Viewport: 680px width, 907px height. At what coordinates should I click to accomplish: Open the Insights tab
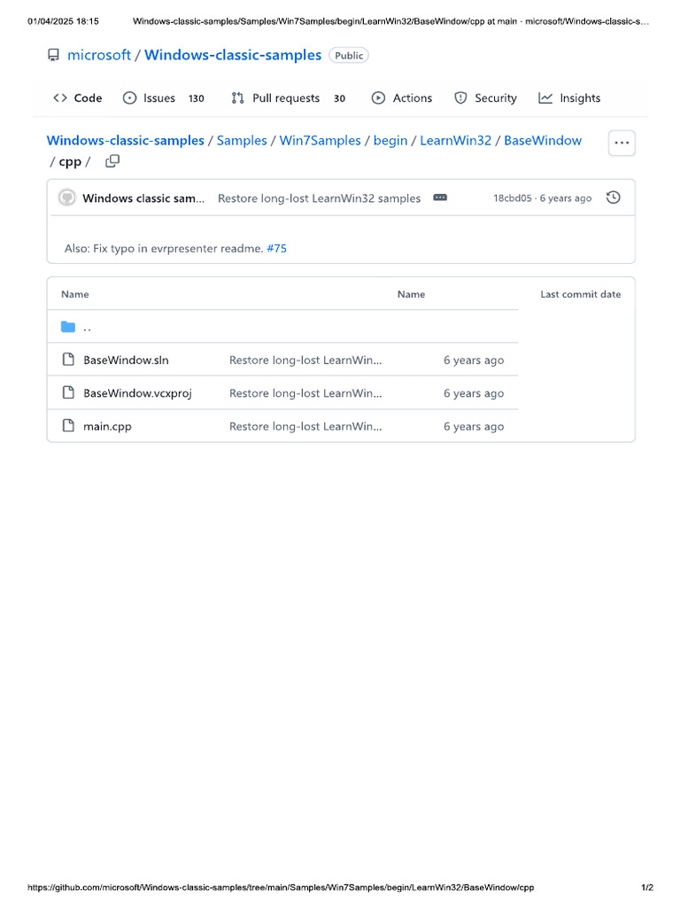click(569, 97)
